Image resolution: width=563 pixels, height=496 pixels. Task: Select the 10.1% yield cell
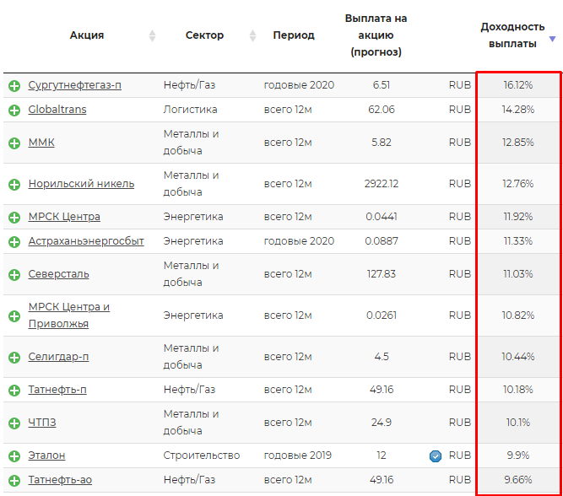(x=518, y=423)
